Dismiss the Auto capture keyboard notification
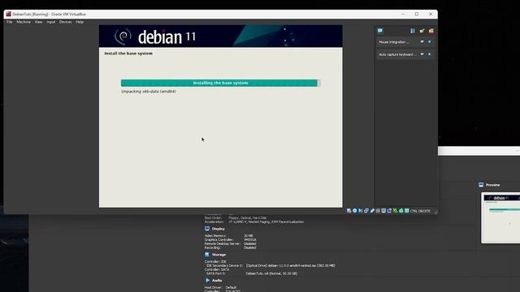This screenshot has height=292, width=520. click(430, 54)
